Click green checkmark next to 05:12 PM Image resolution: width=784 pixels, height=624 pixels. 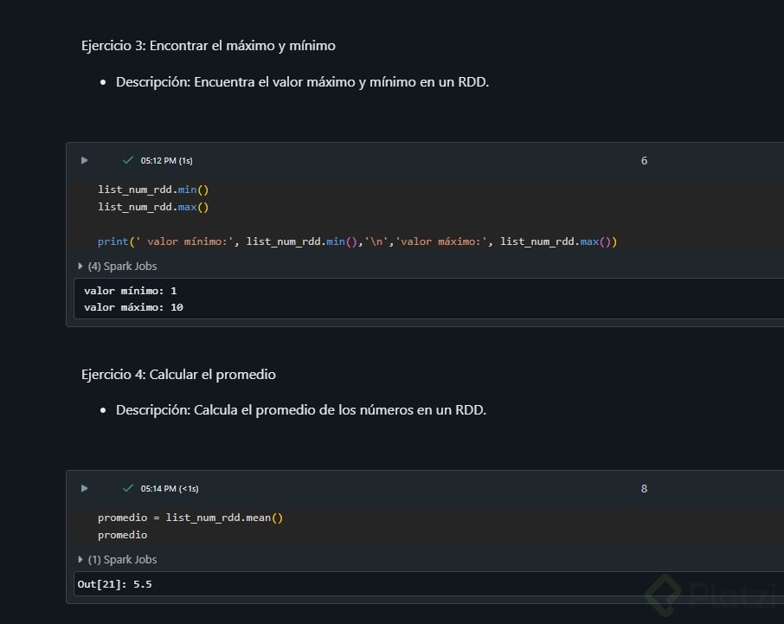[128, 160]
